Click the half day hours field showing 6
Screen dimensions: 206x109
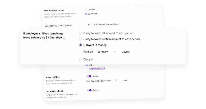tap(116, 80)
